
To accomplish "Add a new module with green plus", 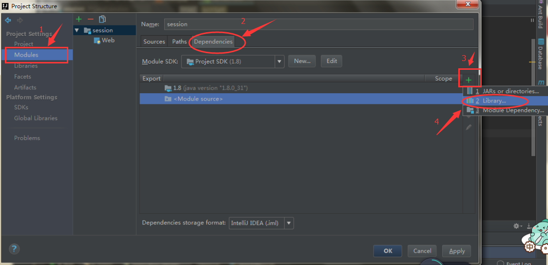I will pyautogui.click(x=79, y=19).
